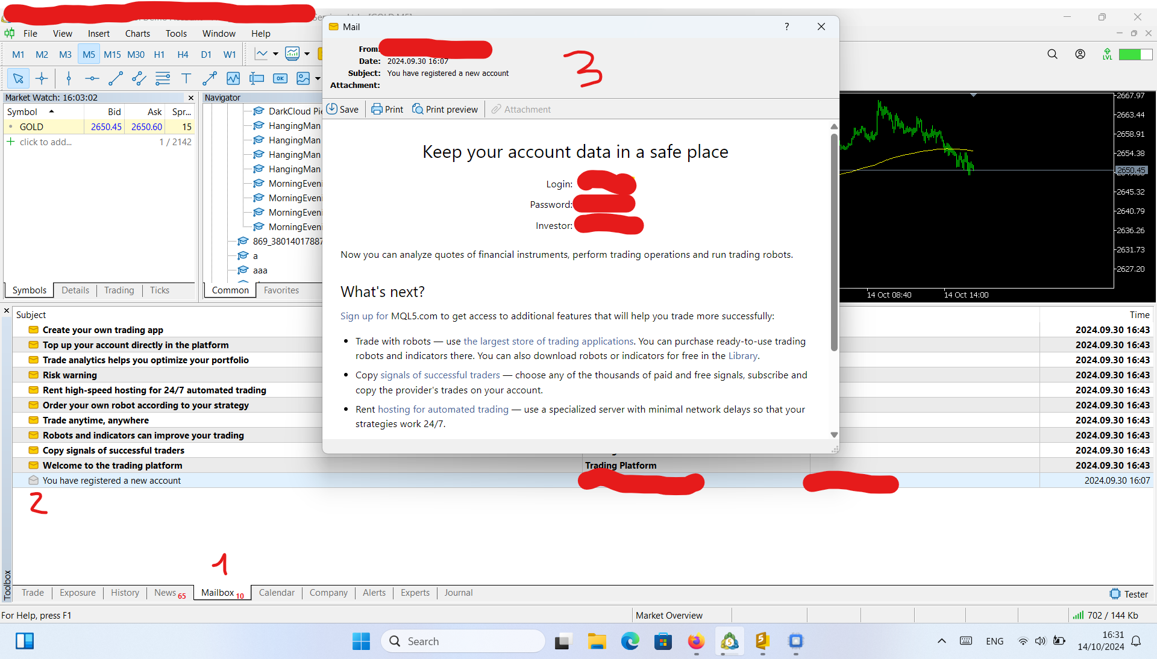Select the arrowed line tool
The height and width of the screenshot is (659, 1157).
210,78
